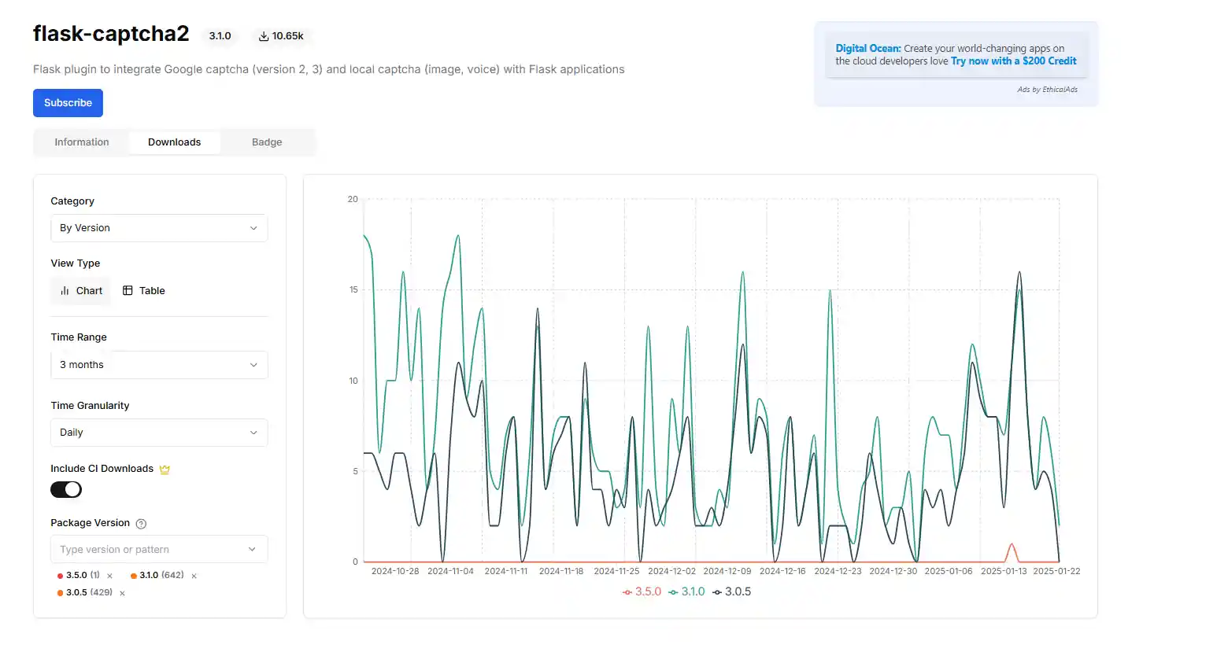Click the Type version or pattern field
1228x652 pixels.
[x=150, y=550]
